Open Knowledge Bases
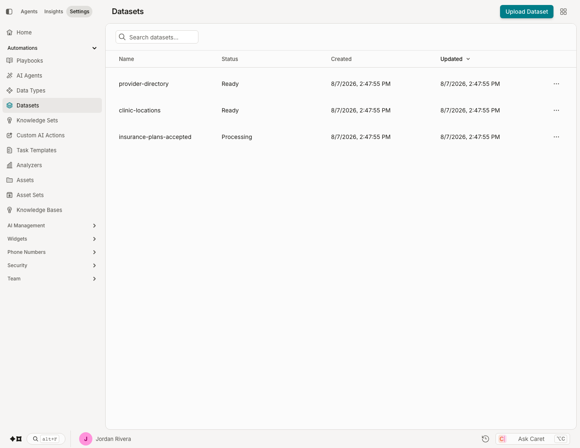 52,210
